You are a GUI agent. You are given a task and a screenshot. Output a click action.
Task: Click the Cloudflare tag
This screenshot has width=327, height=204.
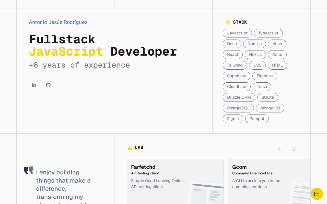point(237,87)
